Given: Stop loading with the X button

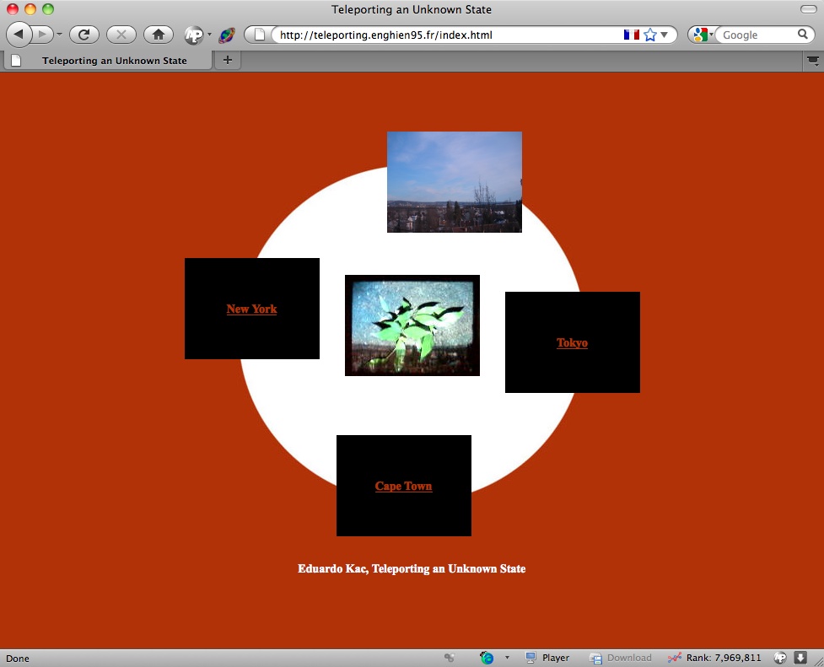Looking at the screenshot, I should coord(121,35).
